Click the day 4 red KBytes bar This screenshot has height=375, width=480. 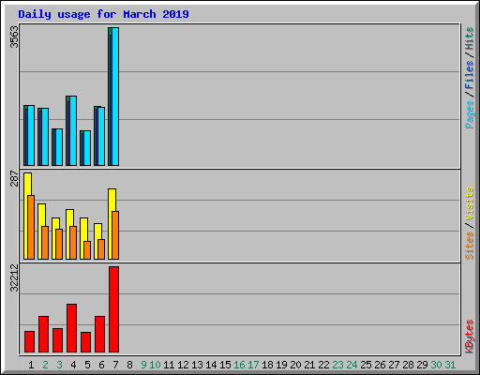71,328
